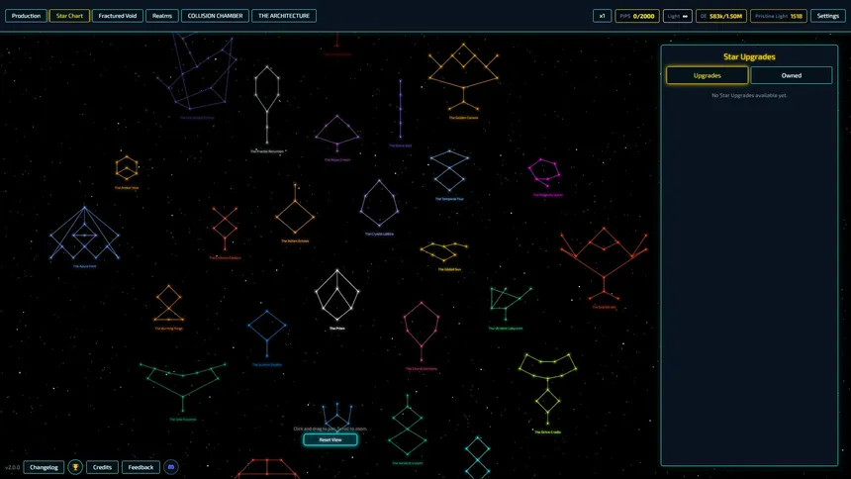Screen dimensions: 851x479
Task: Select the white Fractal Recursion constellation
Action: (x=267, y=105)
